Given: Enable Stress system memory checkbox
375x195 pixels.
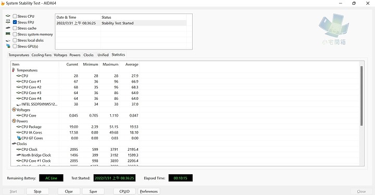Looking at the screenshot, I should pos(15,34).
